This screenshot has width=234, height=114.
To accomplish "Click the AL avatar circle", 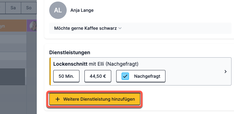I will pyautogui.click(x=58, y=10).
